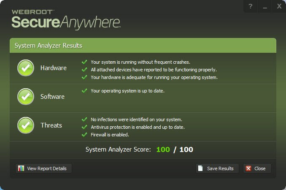Click the green Threats status checkmark icon
286x190 pixels.
click(x=26, y=125)
